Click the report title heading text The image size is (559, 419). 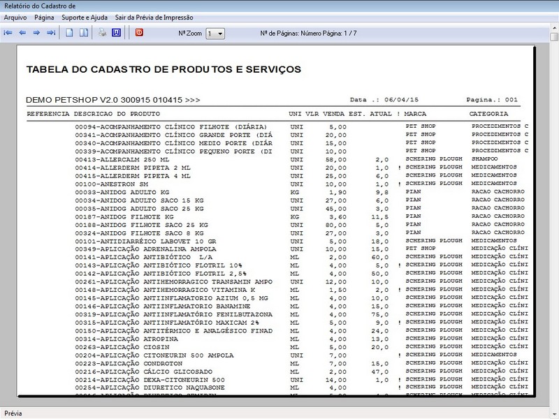164,70
